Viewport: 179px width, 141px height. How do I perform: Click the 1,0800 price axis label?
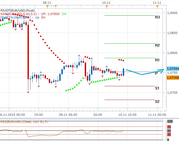click(172, 53)
